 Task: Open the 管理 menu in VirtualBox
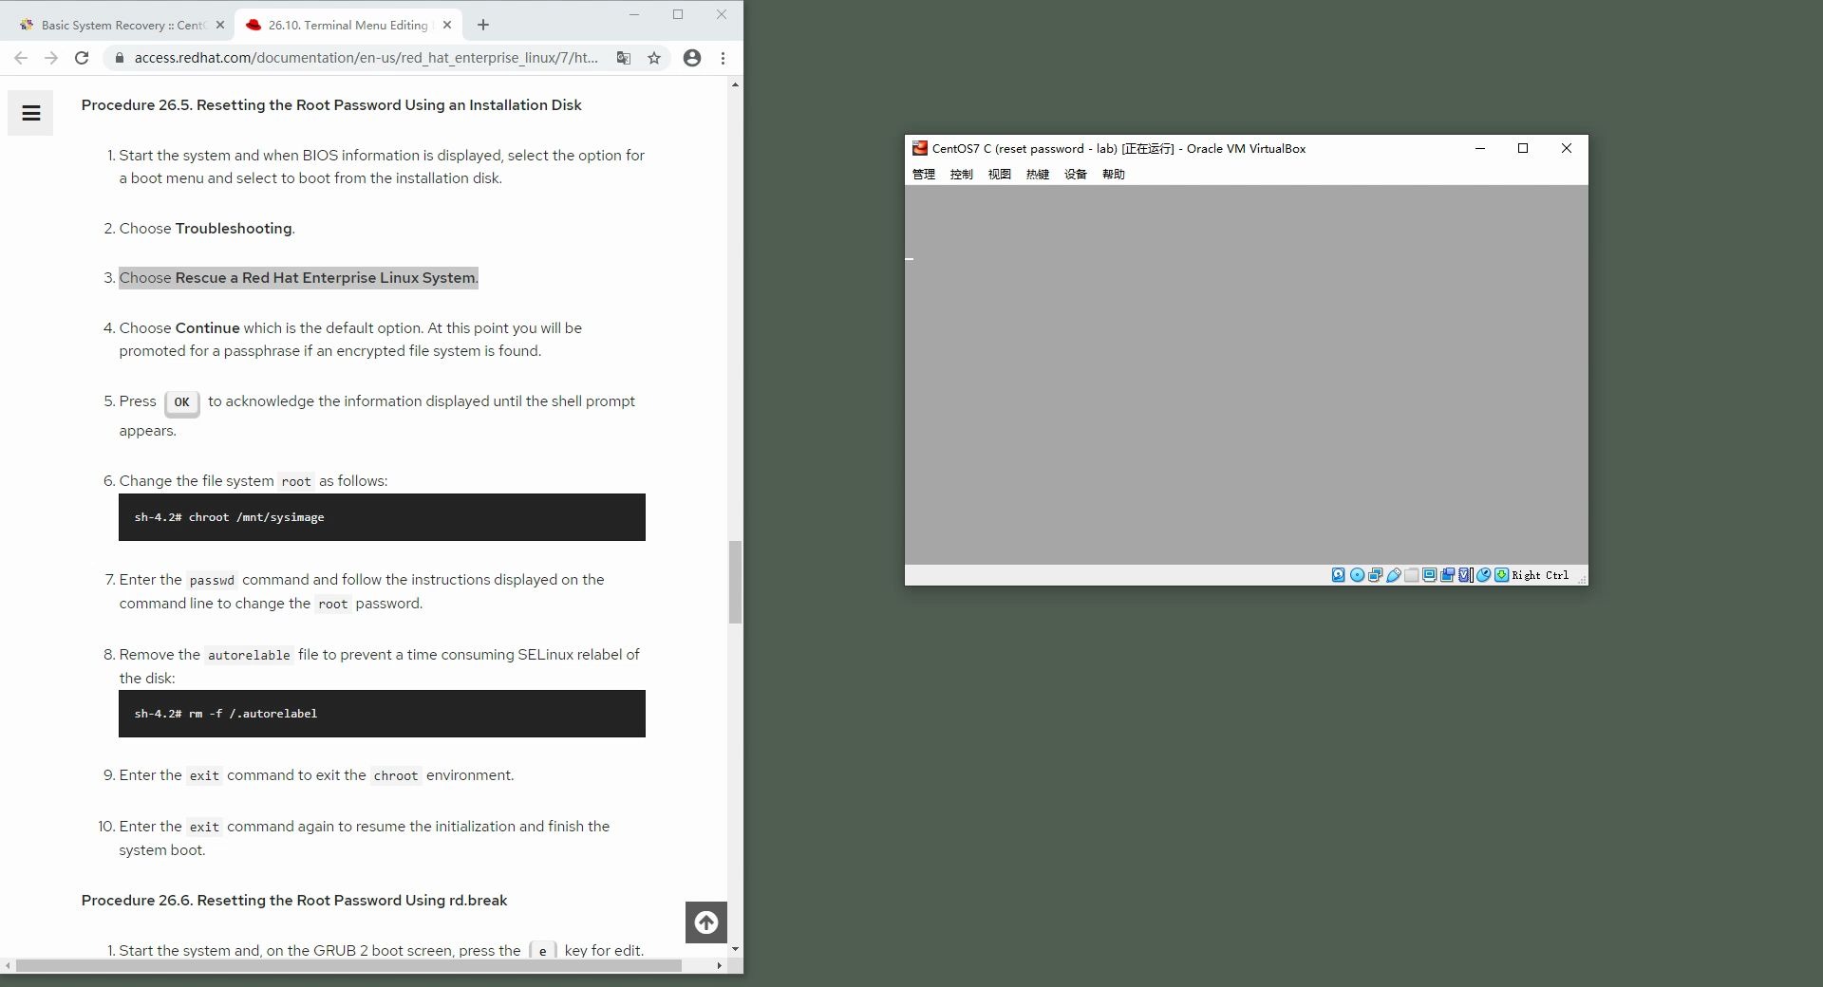coord(923,175)
